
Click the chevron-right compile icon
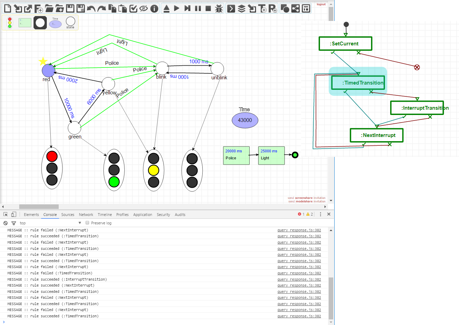pos(231,8)
